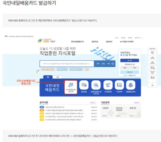Open the third notice about 2022년도 training
Viewport: 161px width, 142px height.
[x=65, y=113]
